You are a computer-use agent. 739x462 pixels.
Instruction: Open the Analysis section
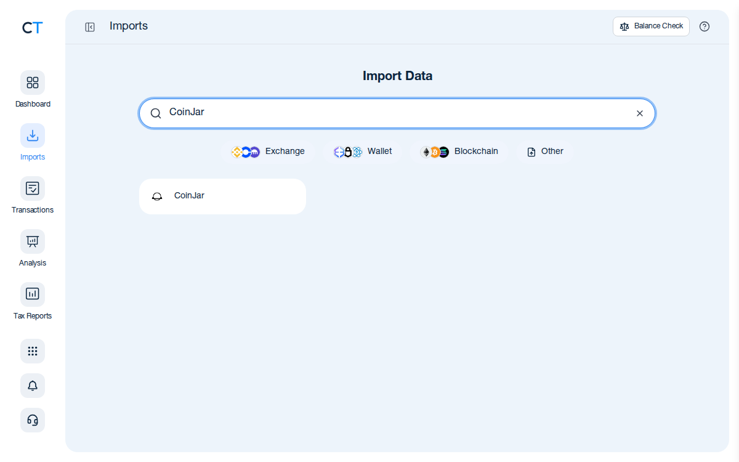[33, 248]
